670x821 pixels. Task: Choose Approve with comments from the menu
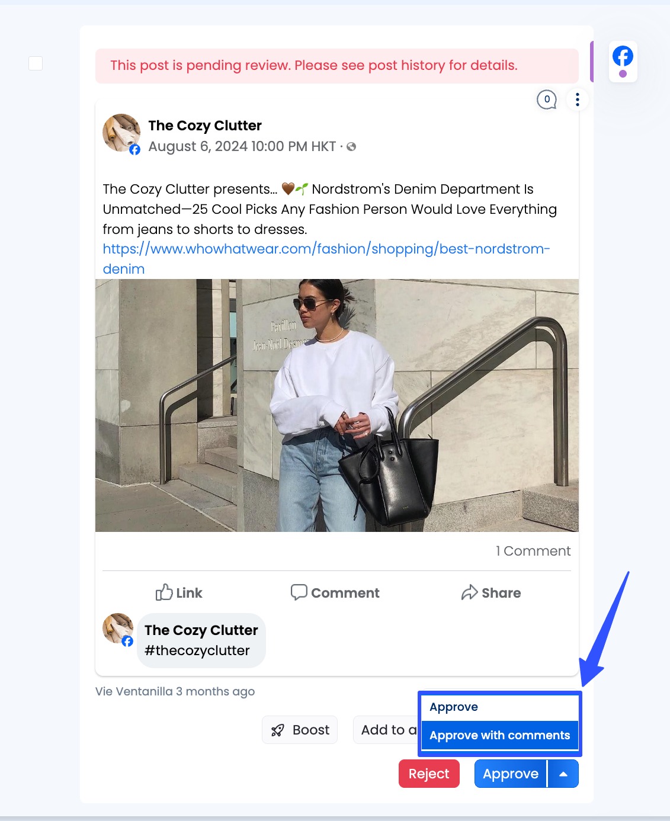click(x=499, y=735)
